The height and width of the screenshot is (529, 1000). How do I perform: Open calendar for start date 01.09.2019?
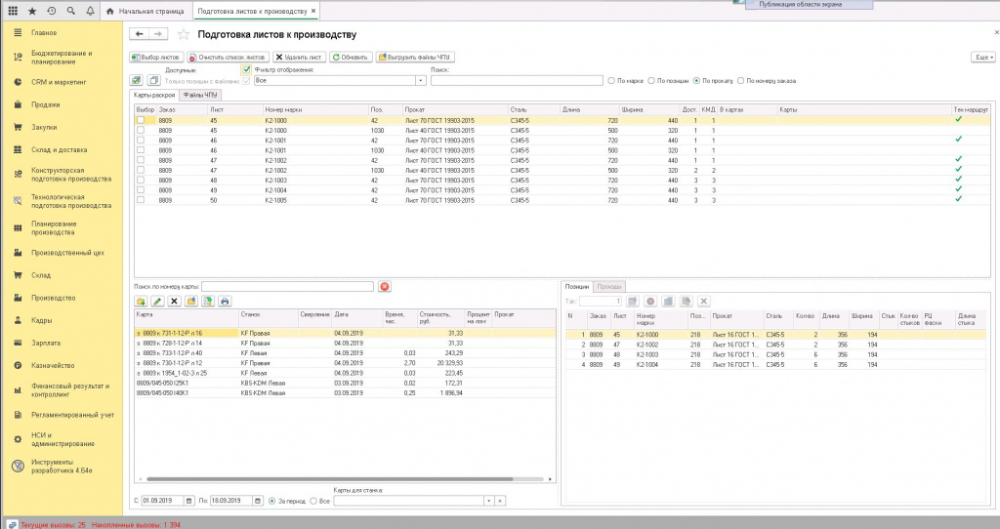(189, 501)
